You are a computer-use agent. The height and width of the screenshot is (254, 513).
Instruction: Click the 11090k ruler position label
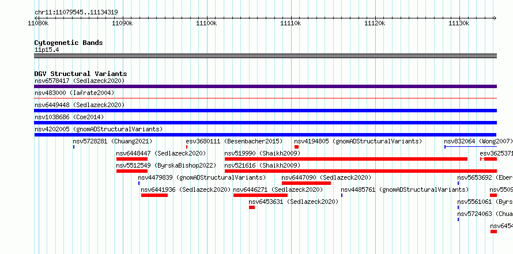pos(122,24)
